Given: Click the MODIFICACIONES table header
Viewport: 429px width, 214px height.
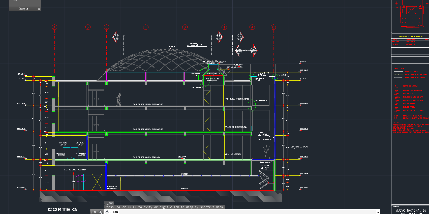Looking at the screenshot, I should click(x=410, y=37).
